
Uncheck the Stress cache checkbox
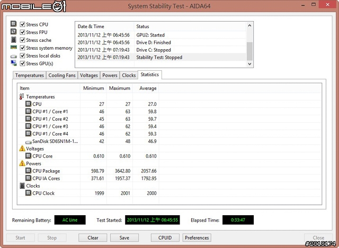coord(22,40)
